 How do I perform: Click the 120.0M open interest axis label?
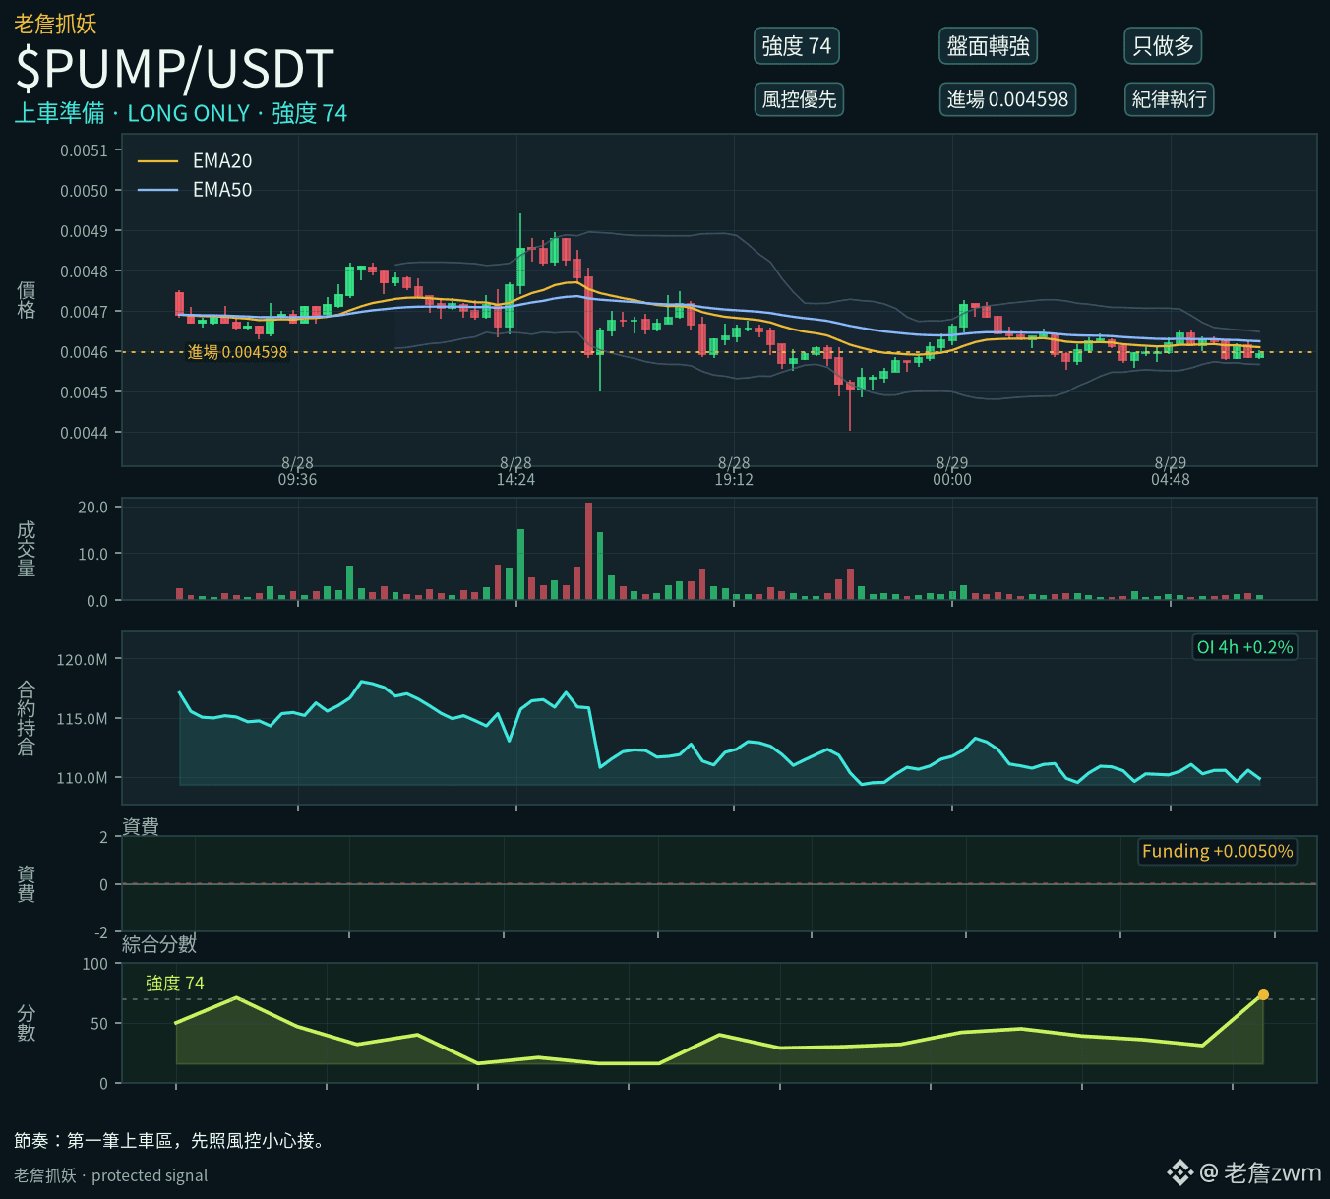pos(83,660)
